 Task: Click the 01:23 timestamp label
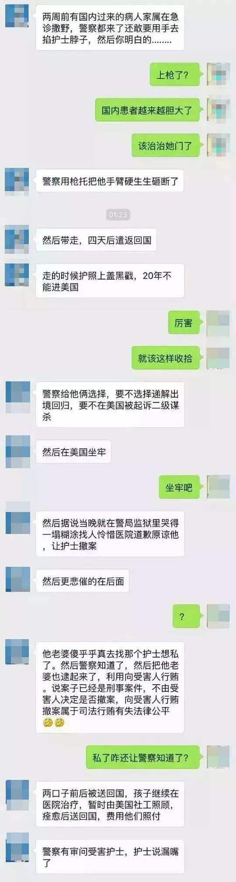coord(118,214)
